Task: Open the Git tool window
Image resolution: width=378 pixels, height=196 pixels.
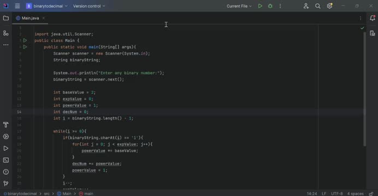Action: [6, 183]
